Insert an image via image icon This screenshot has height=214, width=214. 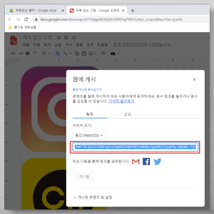coord(91,53)
